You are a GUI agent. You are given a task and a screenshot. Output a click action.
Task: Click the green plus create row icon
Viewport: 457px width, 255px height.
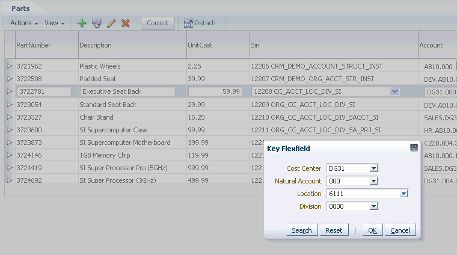point(82,23)
